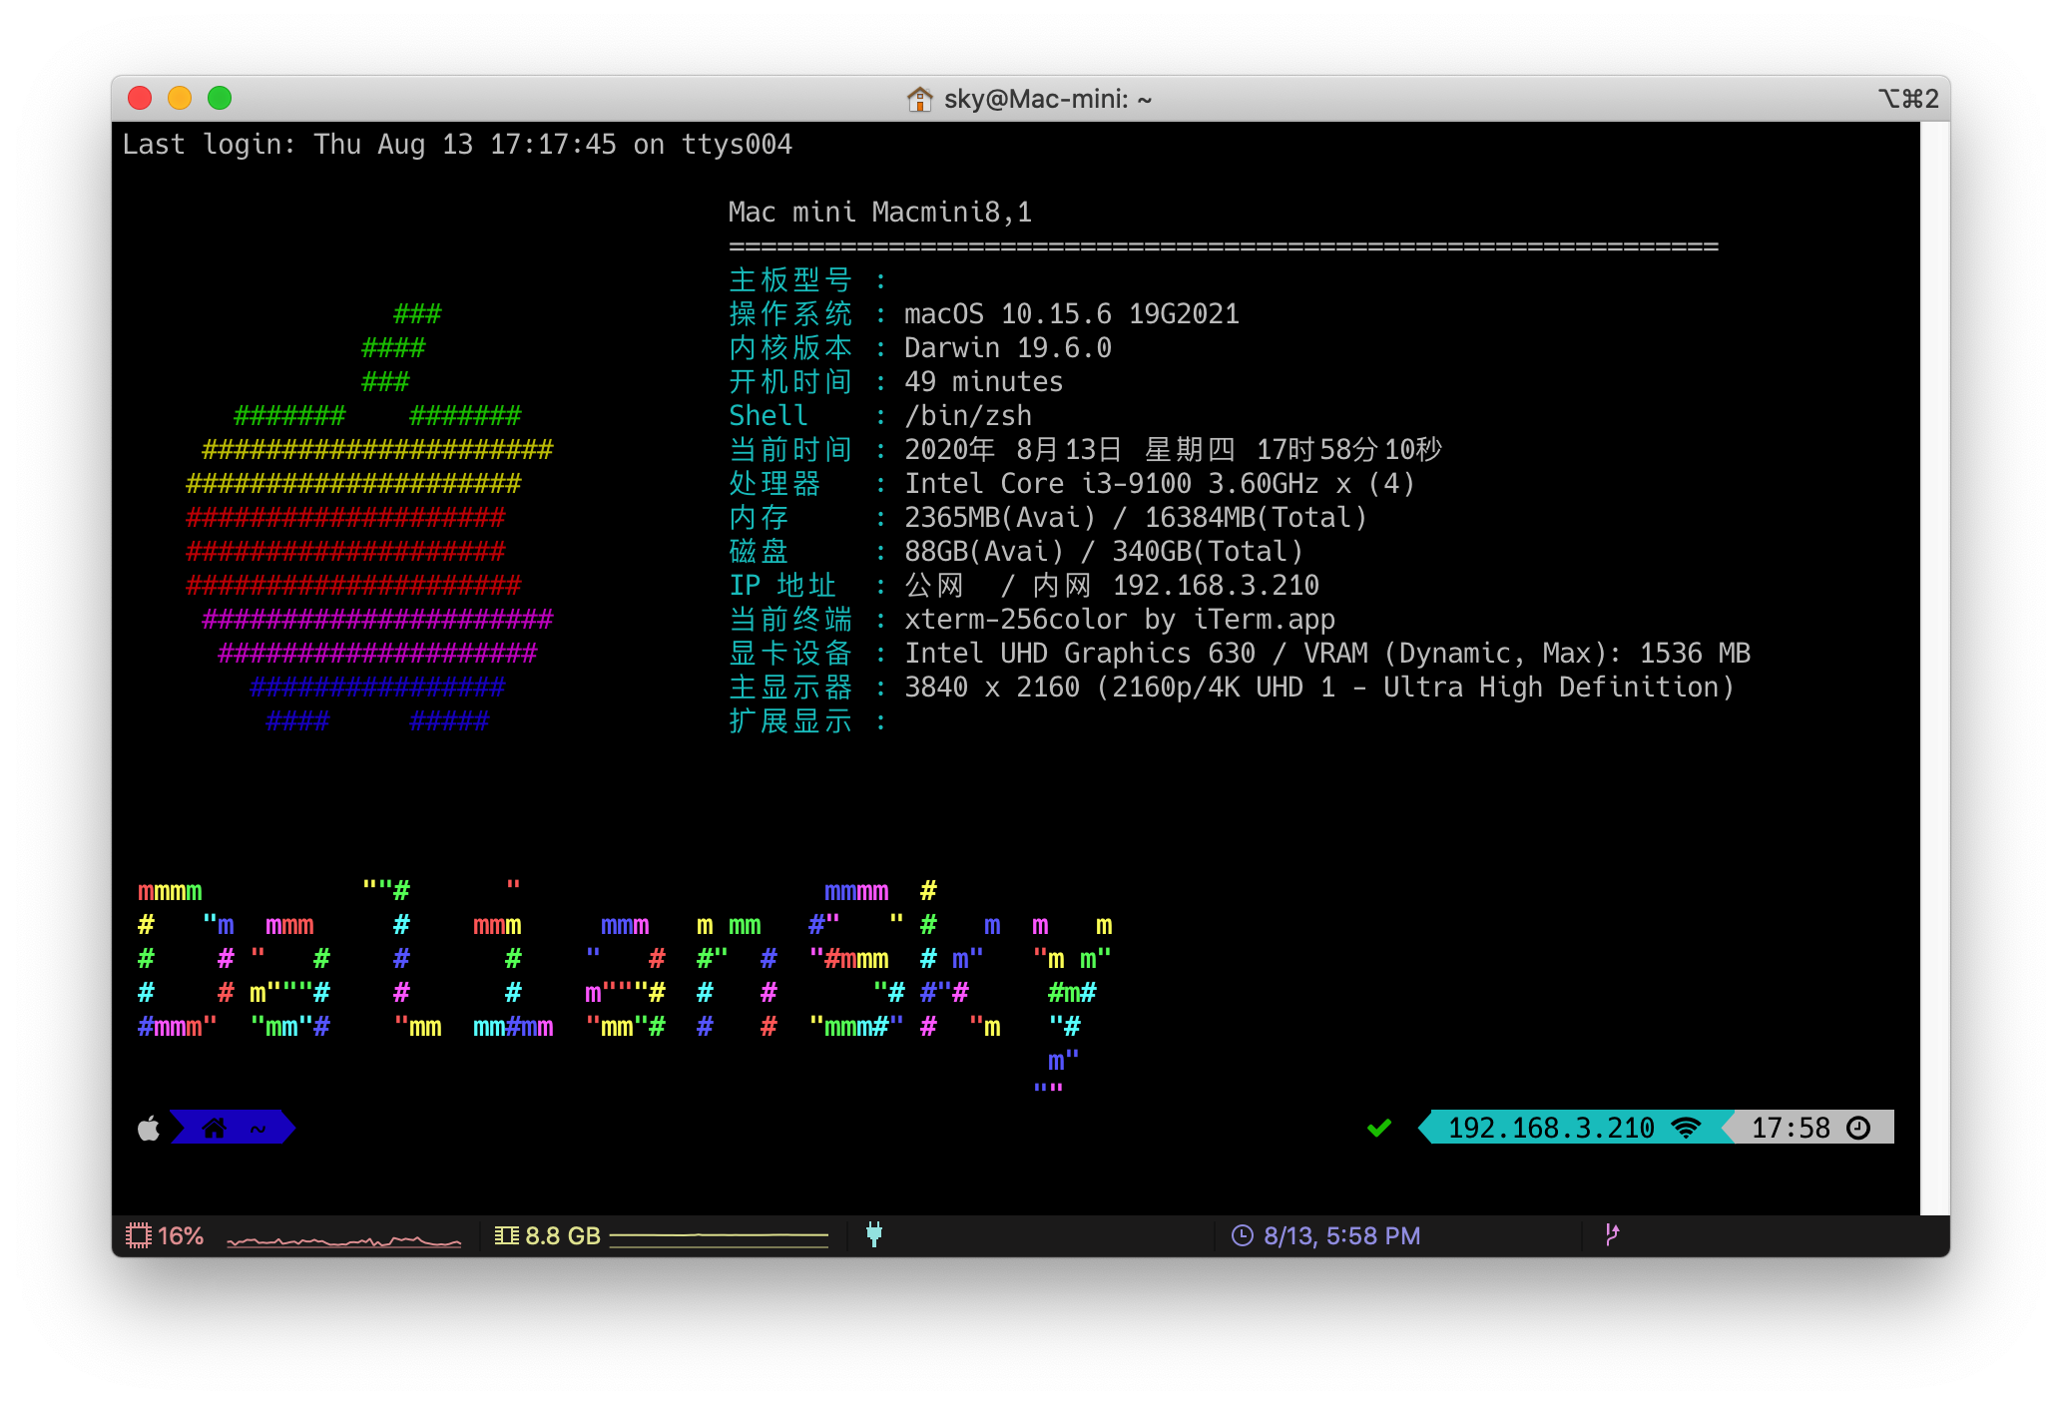Click the '磁盘' label
This screenshot has width=2062, height=1405.
point(759,552)
